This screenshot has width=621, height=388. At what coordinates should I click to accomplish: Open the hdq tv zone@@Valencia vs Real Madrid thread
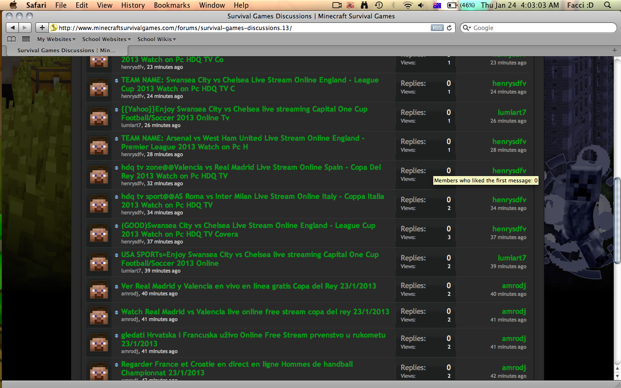(x=251, y=171)
